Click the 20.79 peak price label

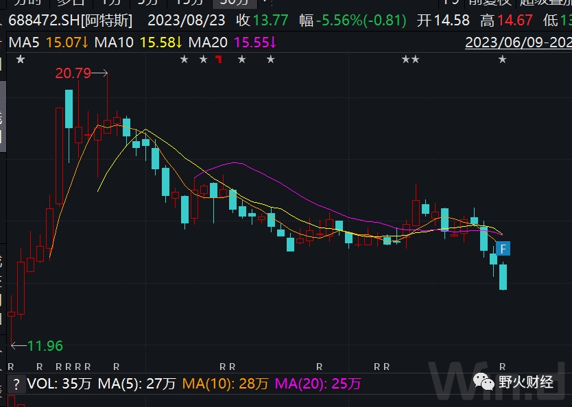pos(73,73)
